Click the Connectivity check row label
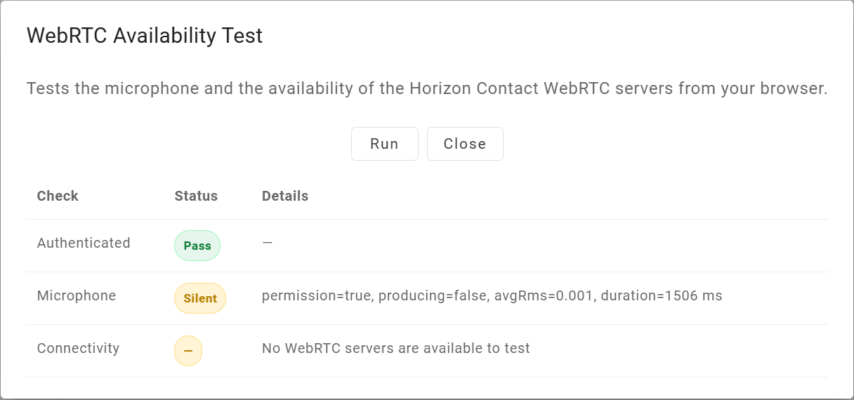The width and height of the screenshot is (854, 400). (x=79, y=348)
